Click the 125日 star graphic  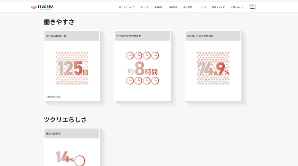point(72,68)
